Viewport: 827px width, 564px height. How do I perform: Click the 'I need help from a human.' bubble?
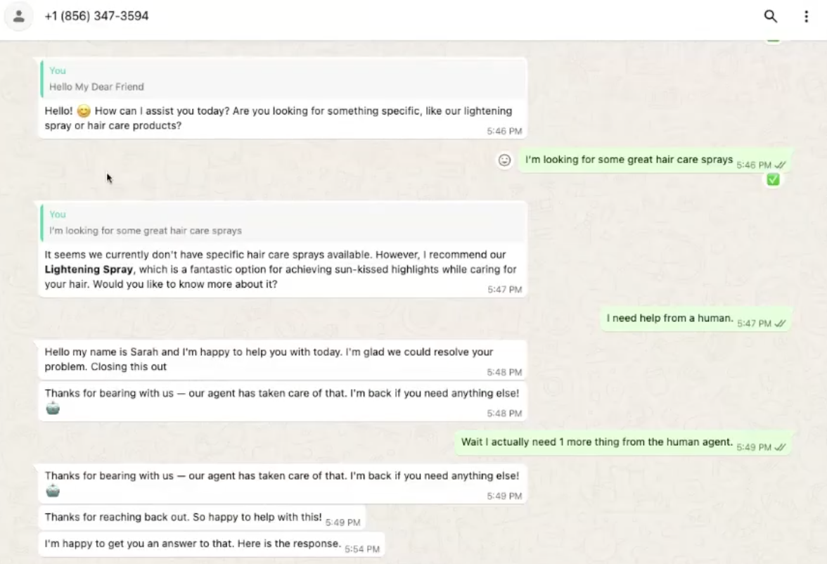[669, 319]
